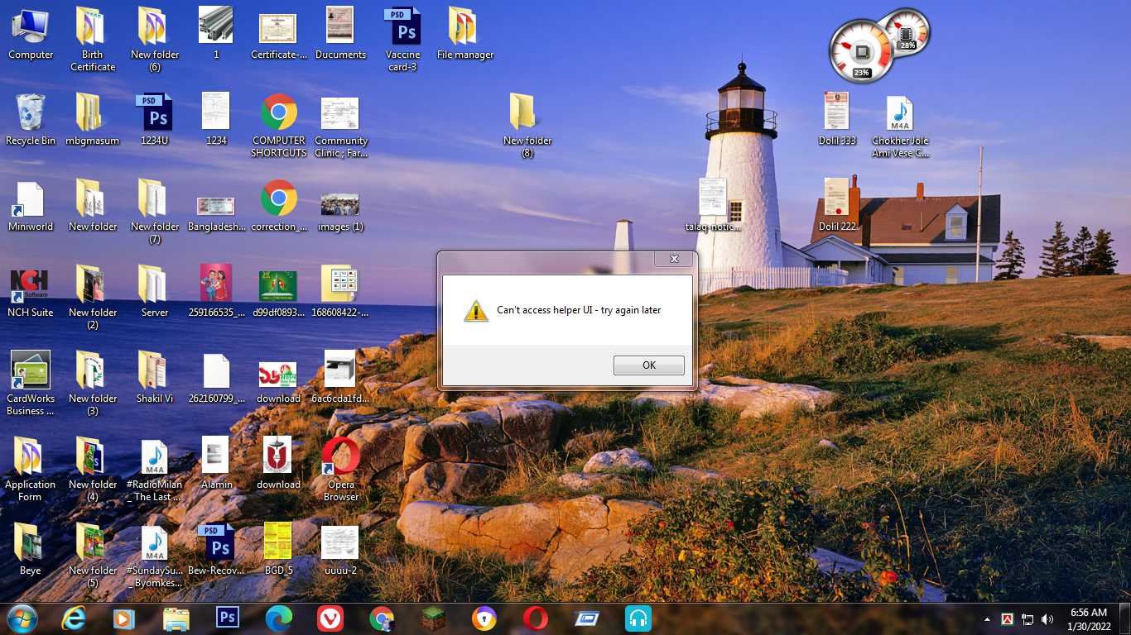Select the Server folder icon
Image resolution: width=1131 pixels, height=635 pixels.
155,291
